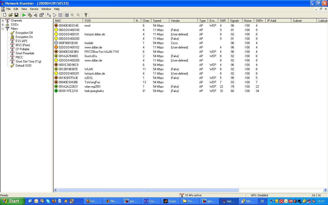Sort by the SSID column header
Image resolution: width=328 pixels, height=205 pixels.
(109, 21)
